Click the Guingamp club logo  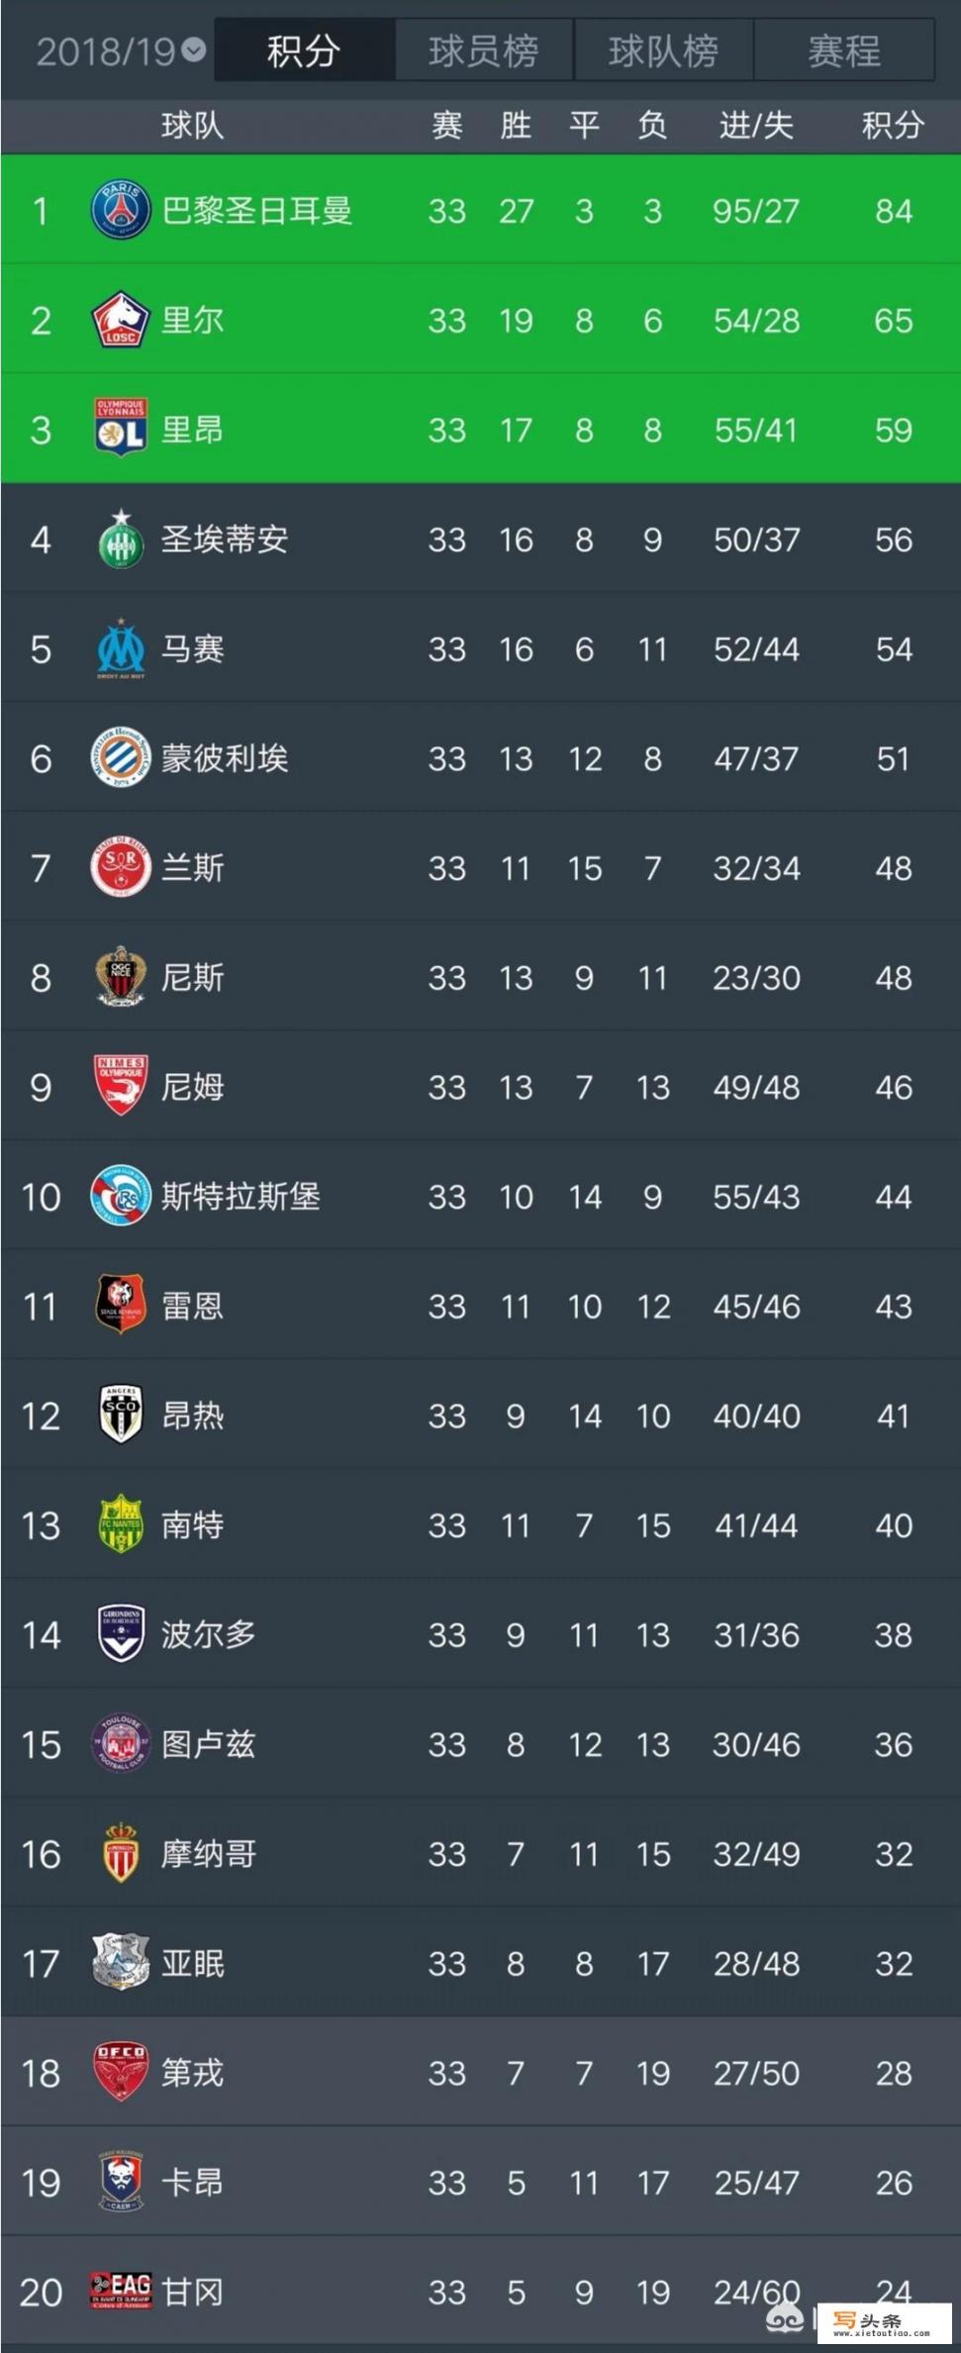[119, 2293]
